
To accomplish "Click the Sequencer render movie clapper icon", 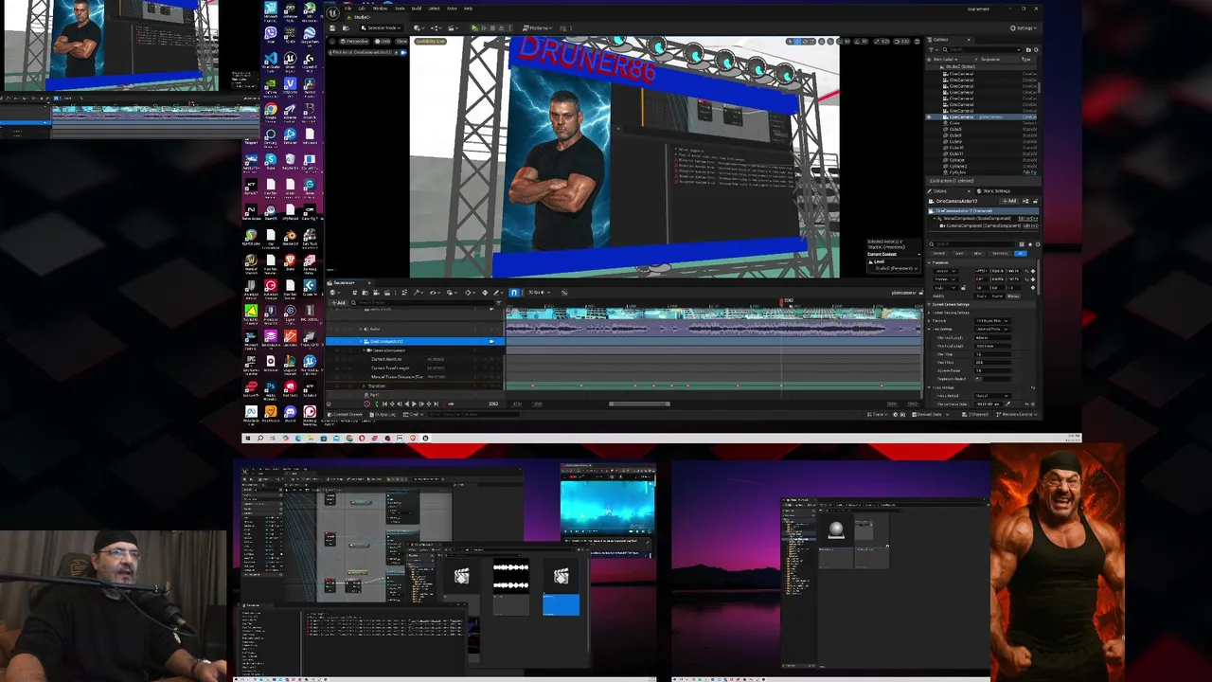I will coord(387,293).
